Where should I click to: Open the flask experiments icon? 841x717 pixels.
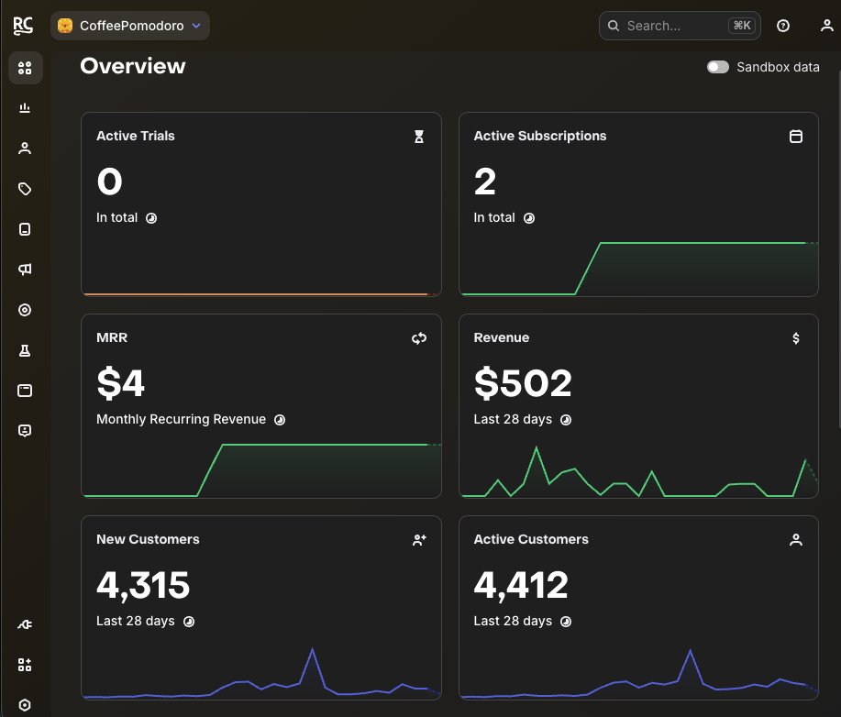(25, 350)
